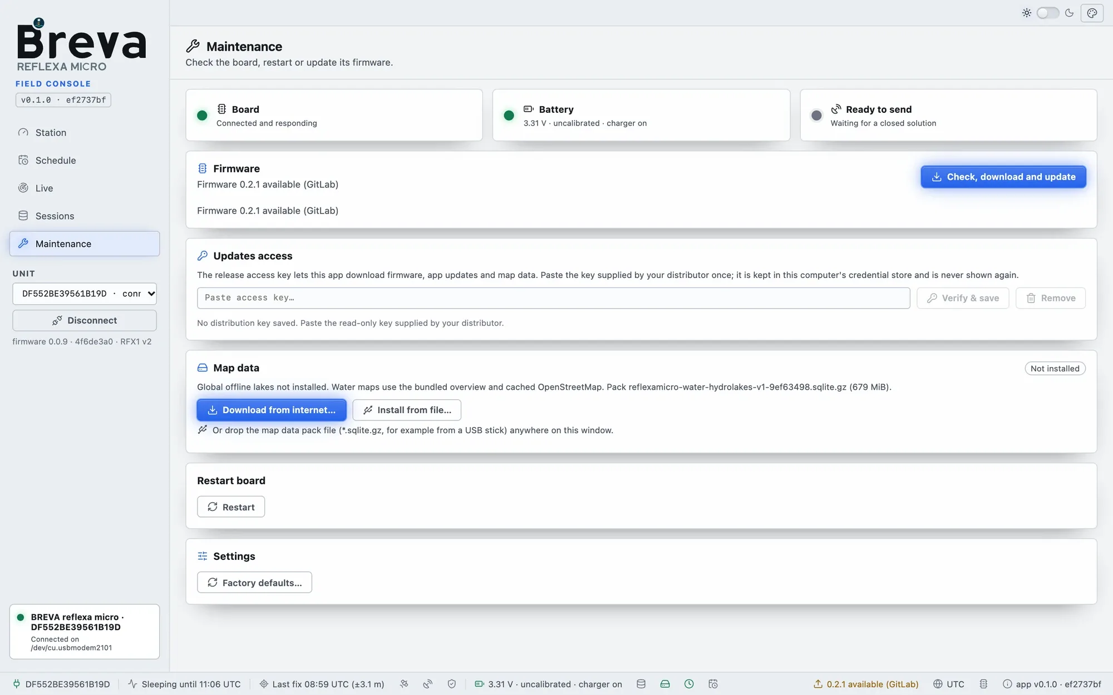This screenshot has height=695, width=1113.
Task: Click the green clock status bar icon
Action: (689, 684)
